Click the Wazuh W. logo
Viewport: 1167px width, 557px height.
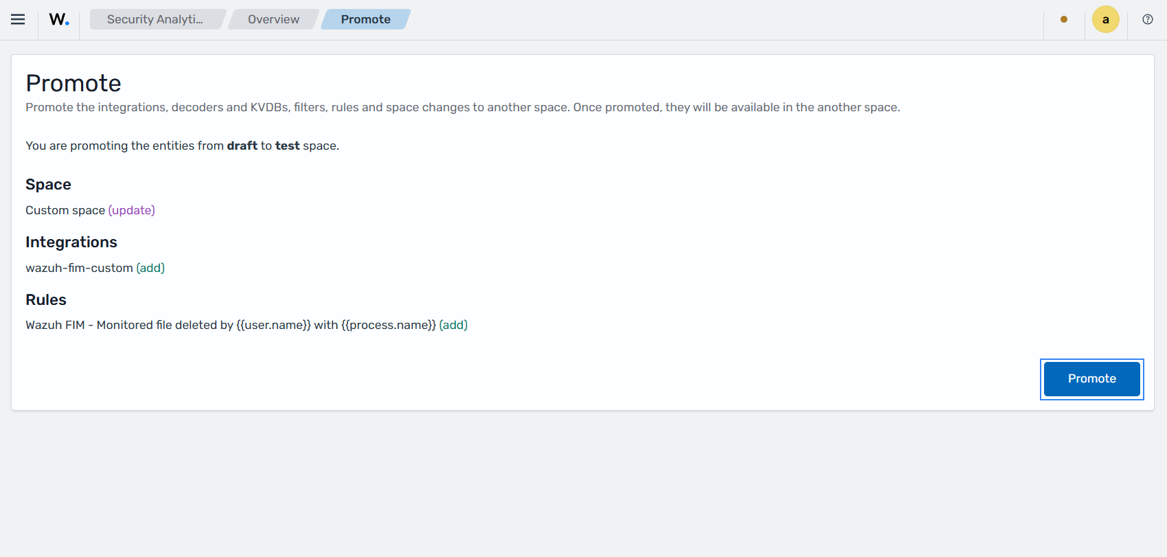pos(59,19)
